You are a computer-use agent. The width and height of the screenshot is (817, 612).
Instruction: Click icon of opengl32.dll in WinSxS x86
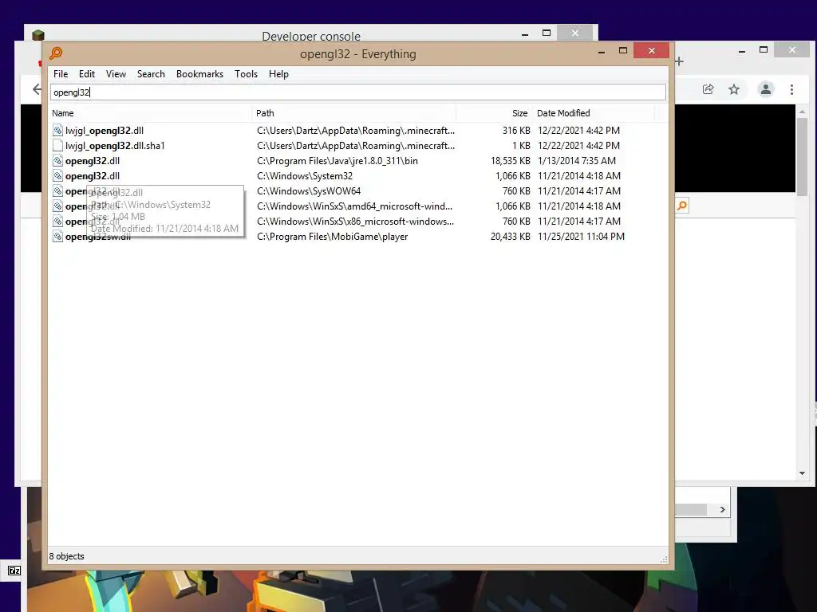[x=57, y=222]
